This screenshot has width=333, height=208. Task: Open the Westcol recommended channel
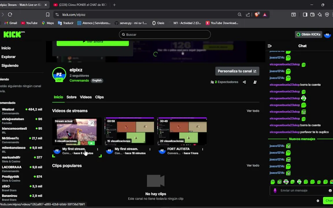22,111
